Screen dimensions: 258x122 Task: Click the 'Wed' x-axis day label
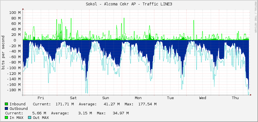pos(203,98)
